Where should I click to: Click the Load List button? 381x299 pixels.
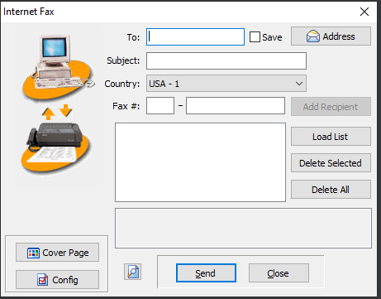click(331, 137)
